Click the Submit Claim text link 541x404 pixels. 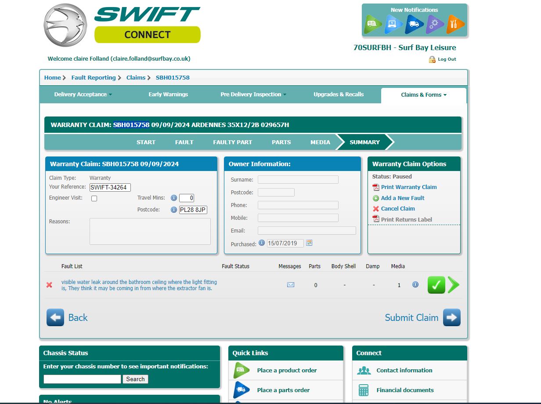click(411, 317)
